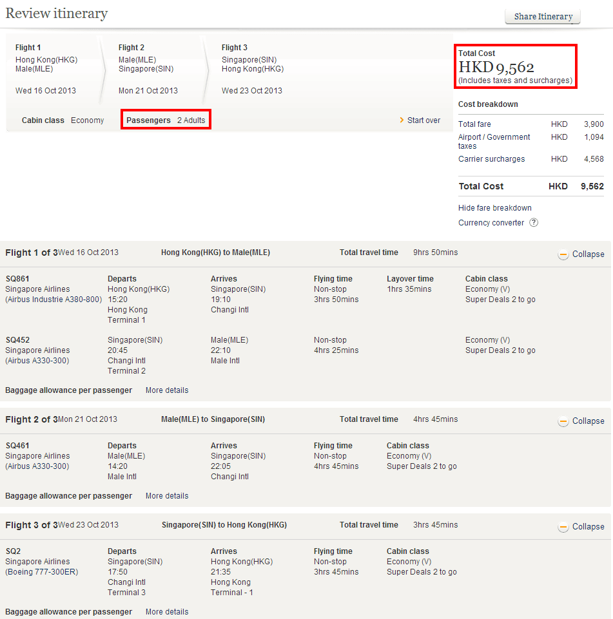
Task: Click the Start over link
Action: point(423,120)
